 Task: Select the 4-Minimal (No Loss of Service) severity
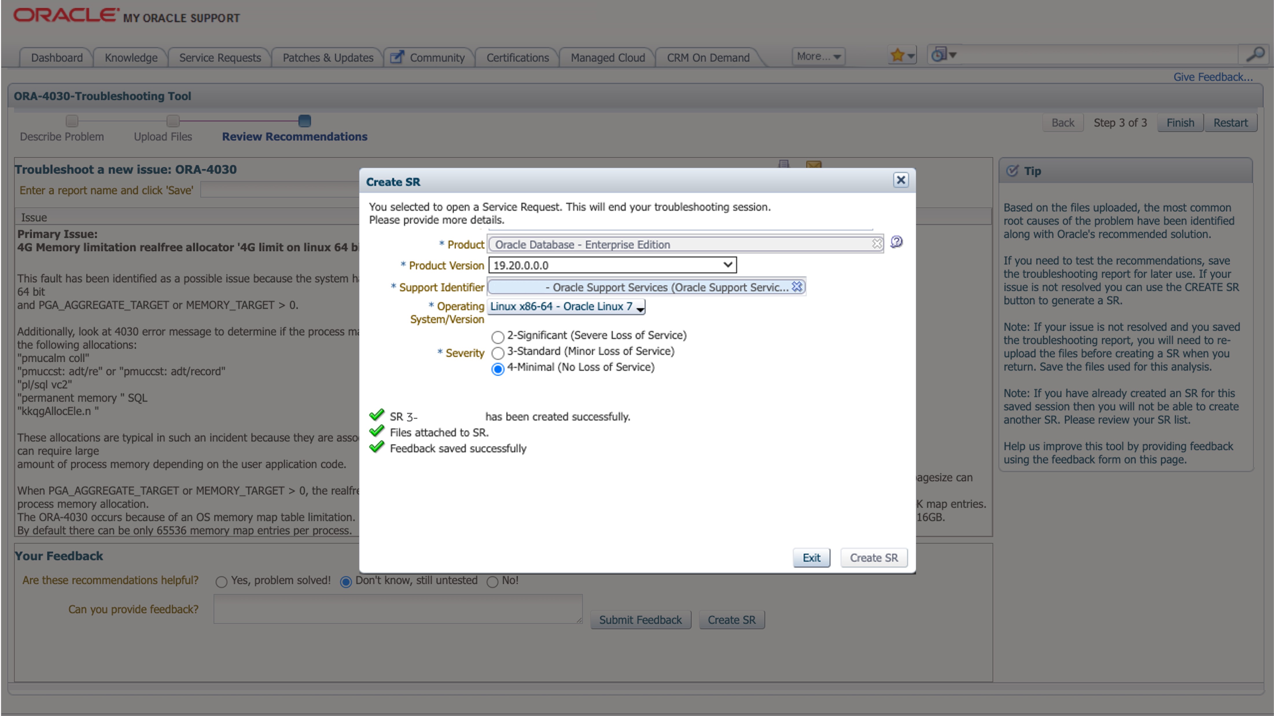tap(498, 369)
